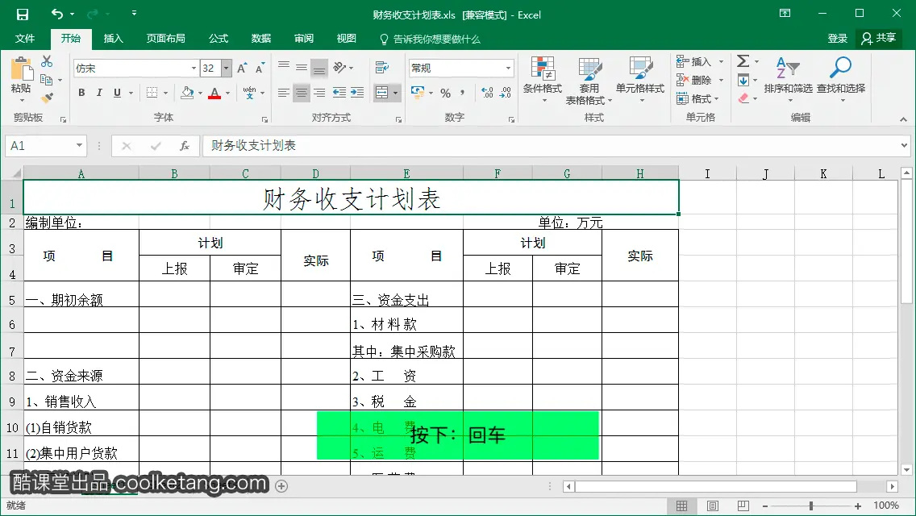916x516 pixels.
Task: Apply cell borders with the border icon
Action: tap(152, 93)
